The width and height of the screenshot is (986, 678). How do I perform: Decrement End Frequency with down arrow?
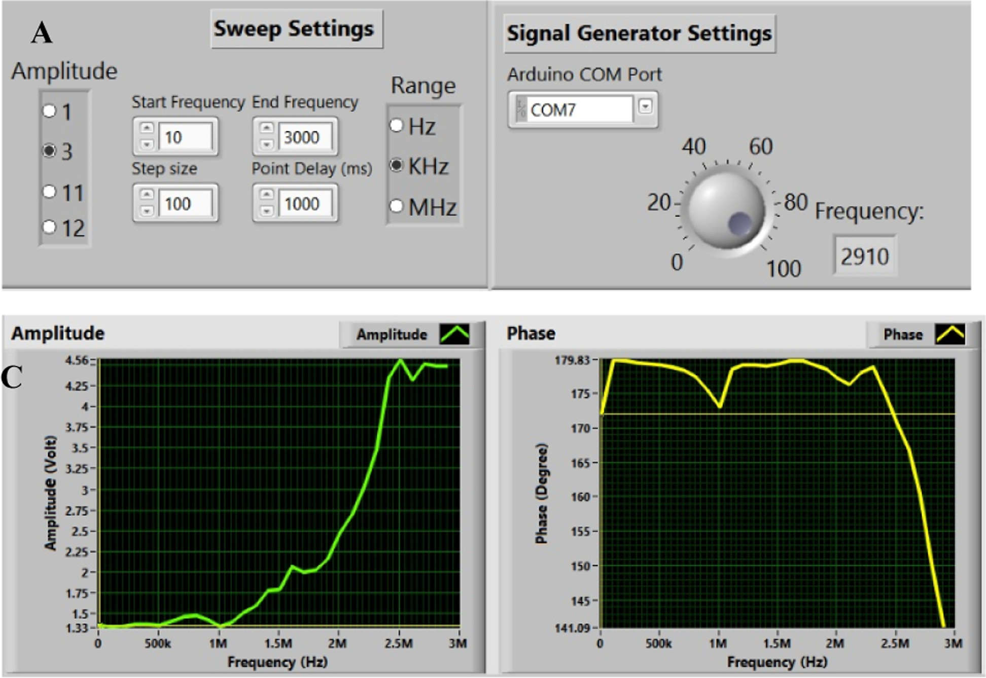coord(267,144)
